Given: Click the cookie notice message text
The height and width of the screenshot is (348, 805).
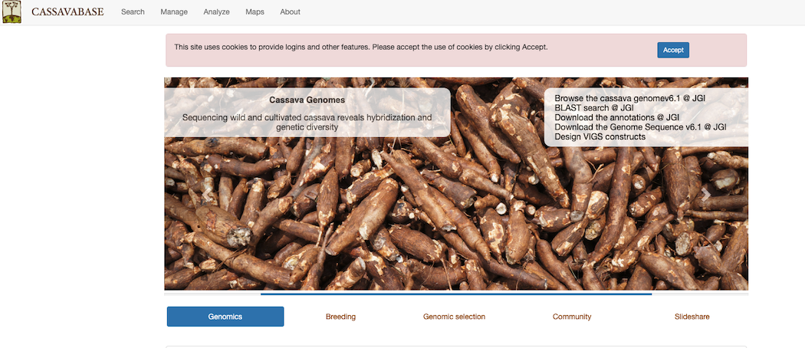Looking at the screenshot, I should coord(361,47).
